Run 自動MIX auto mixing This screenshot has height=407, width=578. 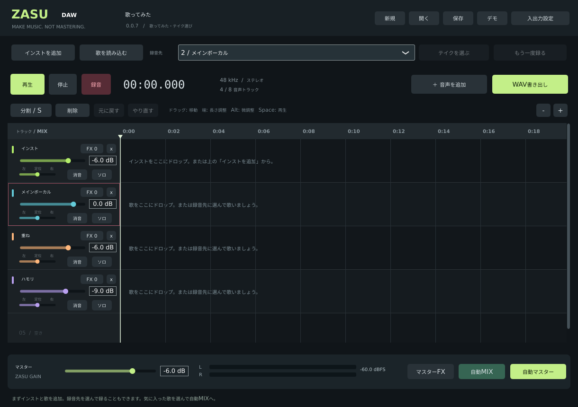point(482,372)
